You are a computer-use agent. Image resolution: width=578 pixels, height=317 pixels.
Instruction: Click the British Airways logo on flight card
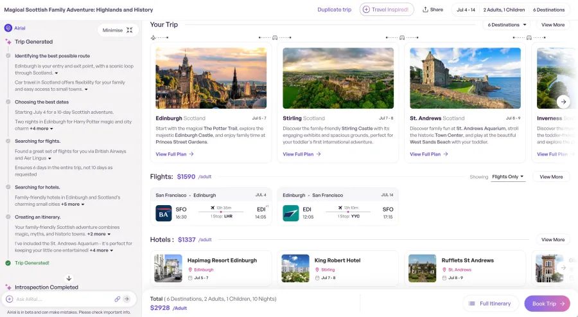[164, 213]
